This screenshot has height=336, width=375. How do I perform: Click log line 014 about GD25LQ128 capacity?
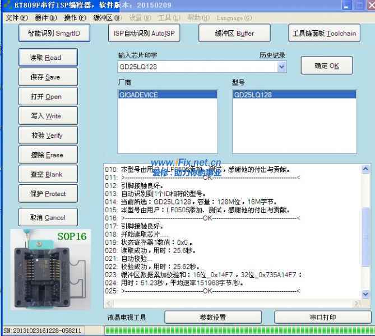pyautogui.click(x=191, y=202)
